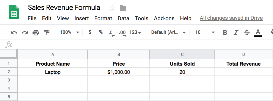Click the Undo arrow icon
The width and height of the screenshot is (273, 101).
(x=14, y=33)
